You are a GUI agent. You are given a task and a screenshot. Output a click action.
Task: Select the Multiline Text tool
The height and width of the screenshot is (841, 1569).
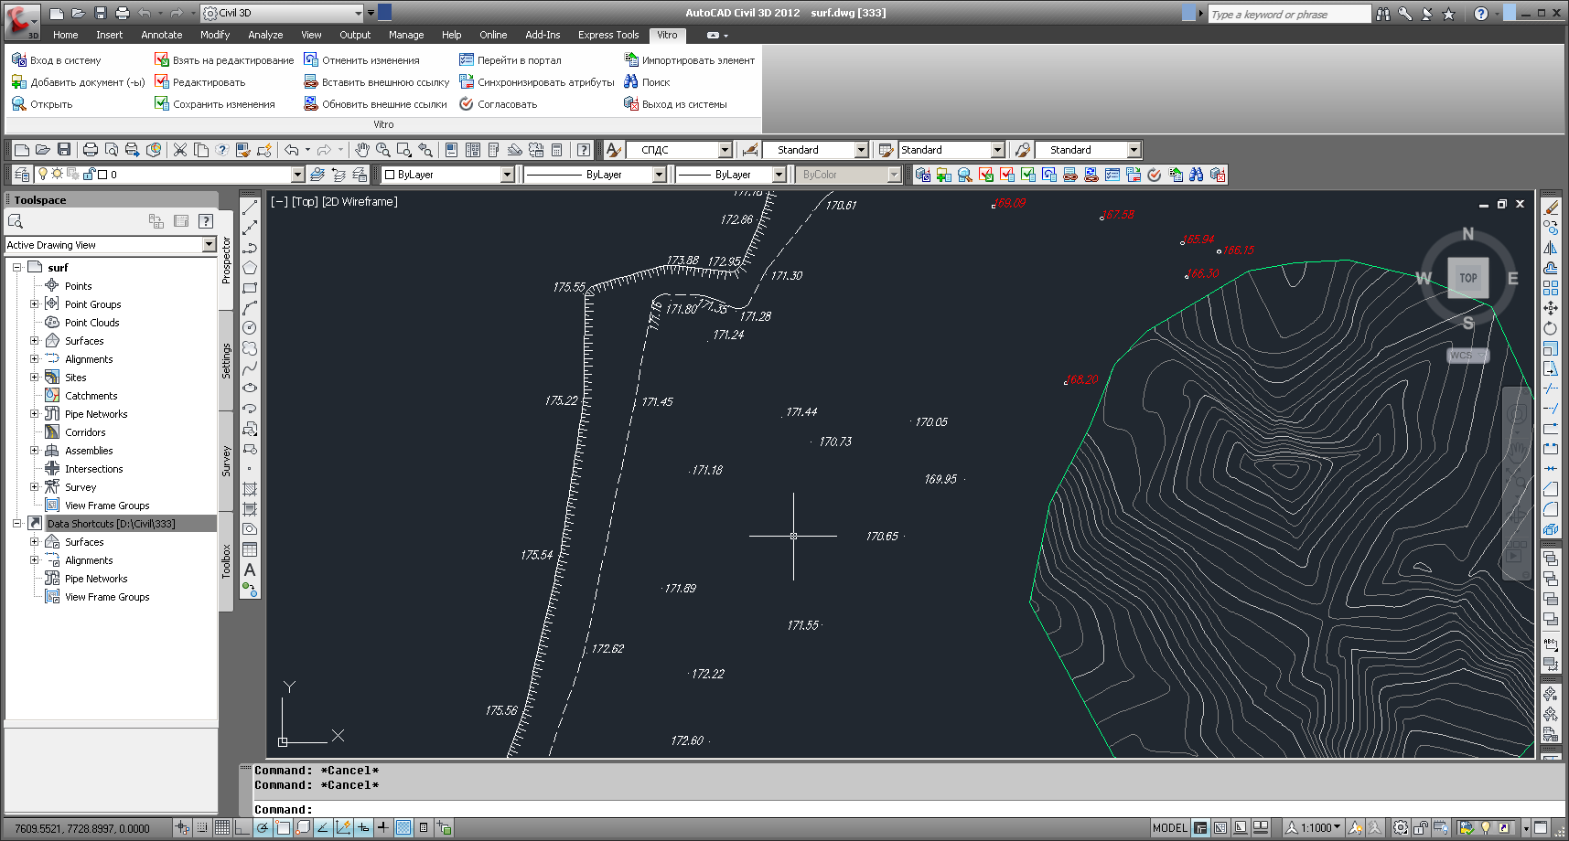tap(250, 570)
